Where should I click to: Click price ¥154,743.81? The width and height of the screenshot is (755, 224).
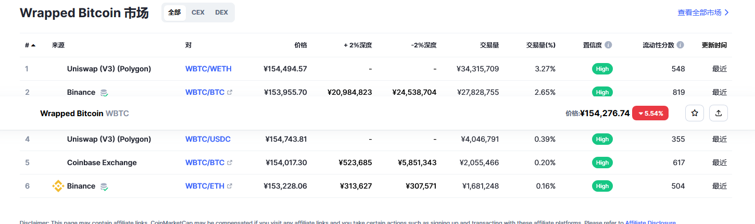(286, 139)
